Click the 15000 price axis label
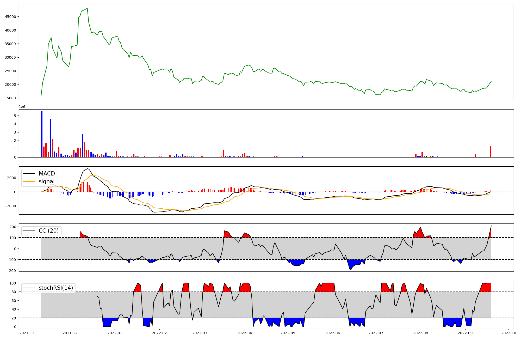This screenshot has height=339, width=521. point(10,98)
